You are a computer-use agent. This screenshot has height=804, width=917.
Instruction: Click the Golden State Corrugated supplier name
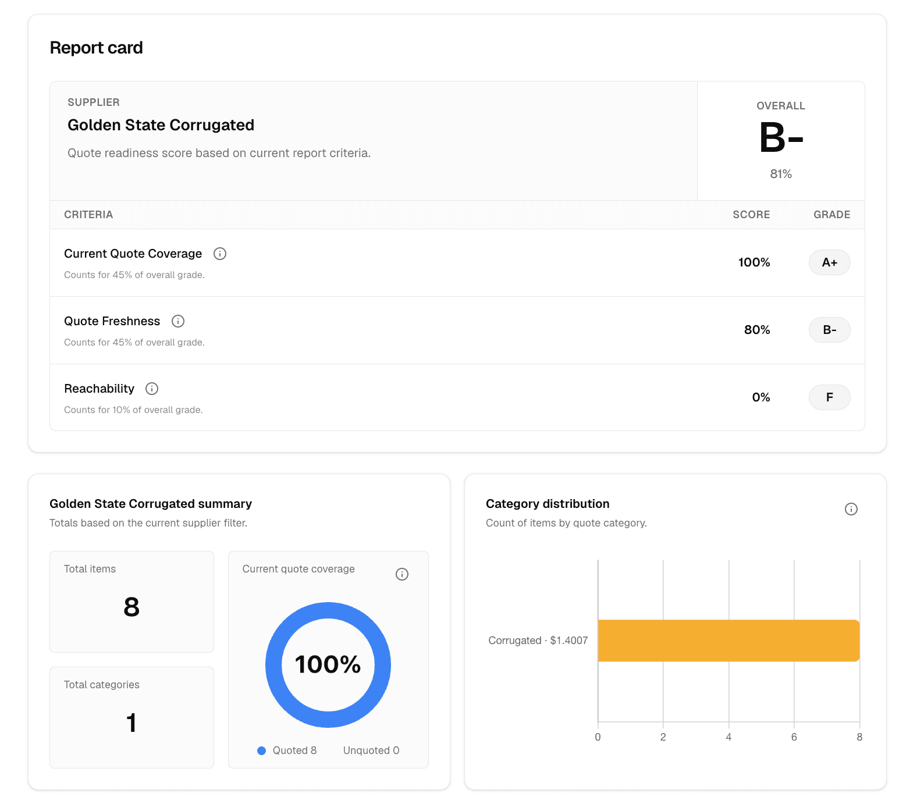(x=161, y=125)
